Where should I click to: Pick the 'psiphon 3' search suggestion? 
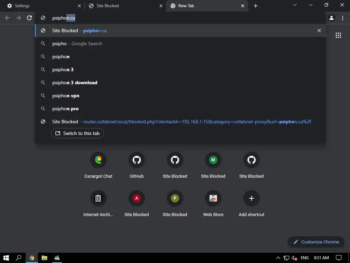point(180,70)
